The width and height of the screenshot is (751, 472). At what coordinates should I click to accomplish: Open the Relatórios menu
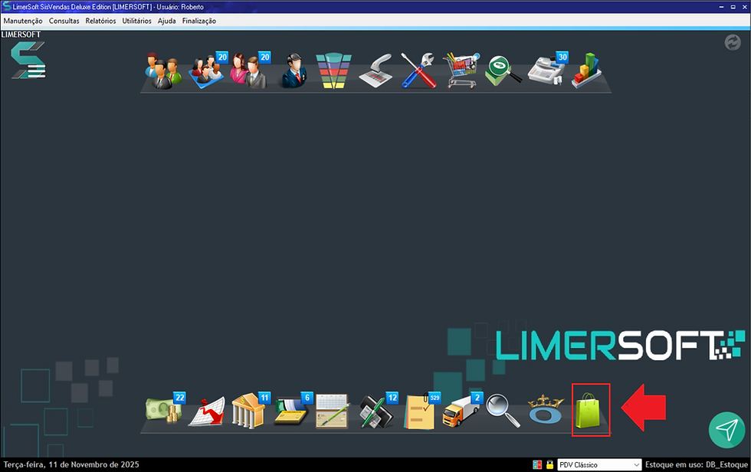100,21
